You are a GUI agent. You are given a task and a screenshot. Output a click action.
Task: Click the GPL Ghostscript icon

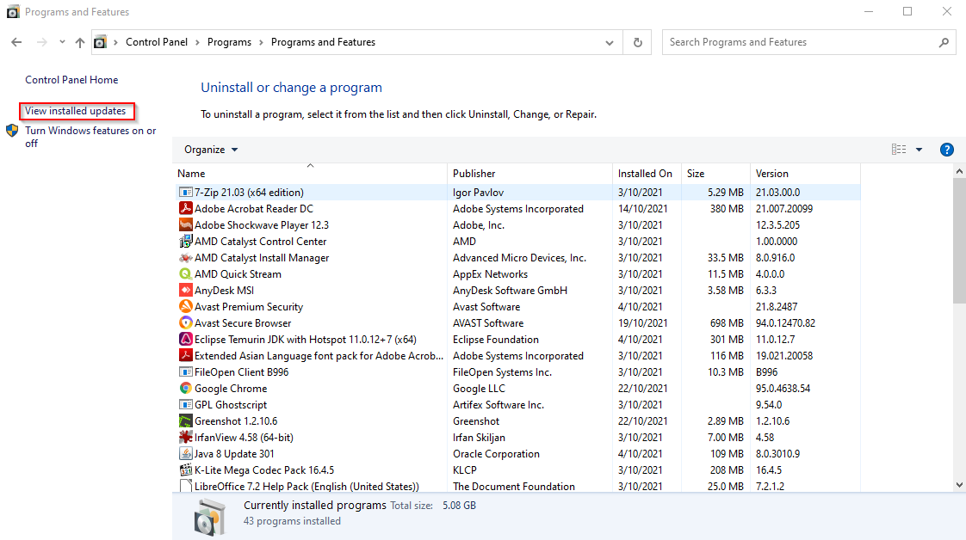[185, 405]
